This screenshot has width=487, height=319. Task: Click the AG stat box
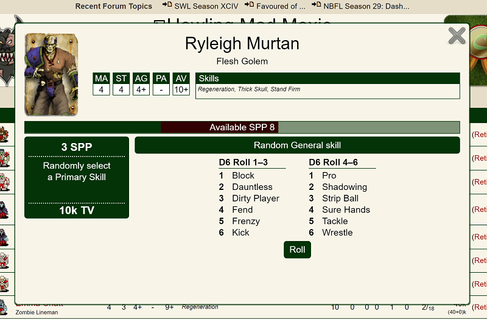[x=141, y=84]
